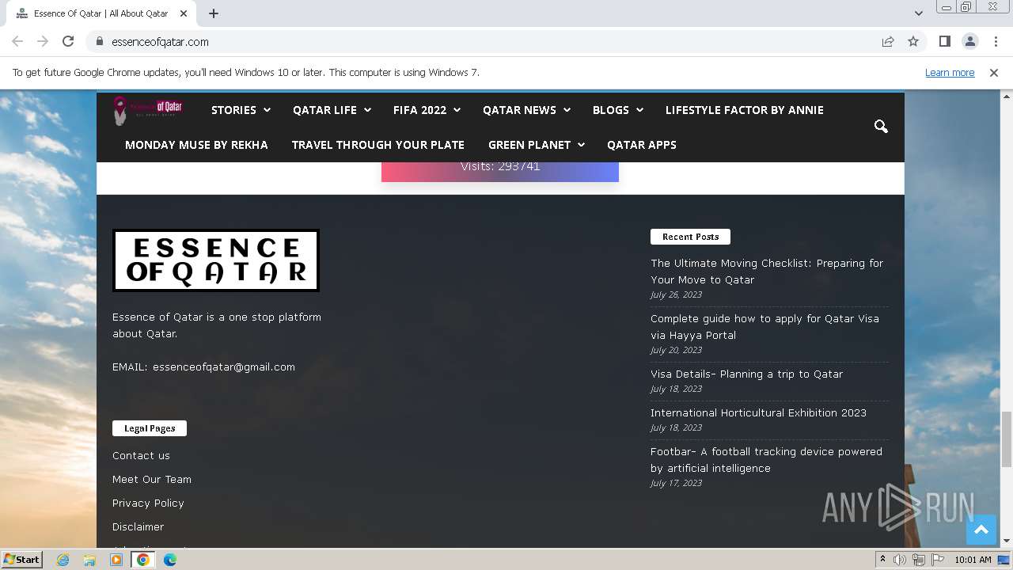
Task: Click the essenceofqatar@gmail.com email text
Action: tap(224, 367)
